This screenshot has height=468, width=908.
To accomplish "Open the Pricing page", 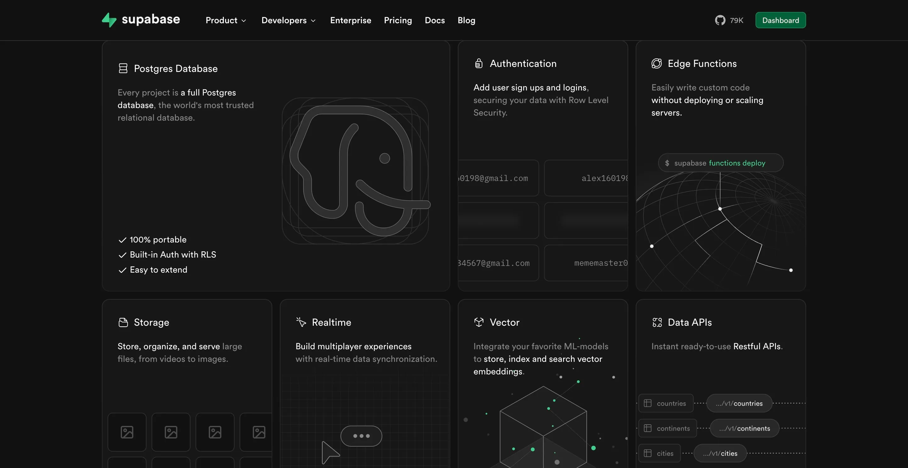I will point(398,20).
